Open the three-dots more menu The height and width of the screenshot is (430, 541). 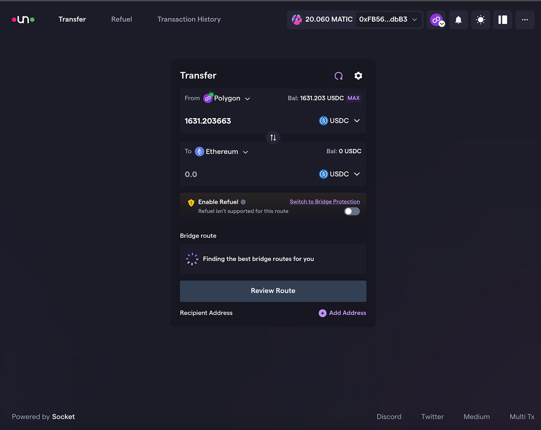coord(525,20)
